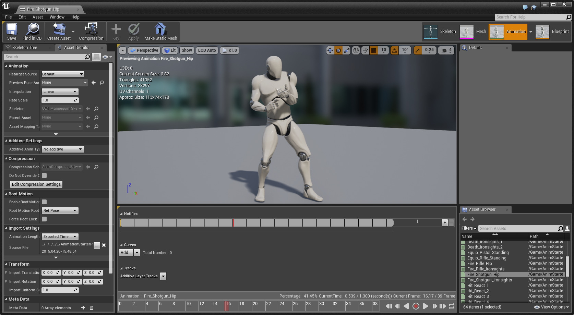574x315 pixels.
Task: Check the Do Not Override Compression box
Action: tap(44, 175)
